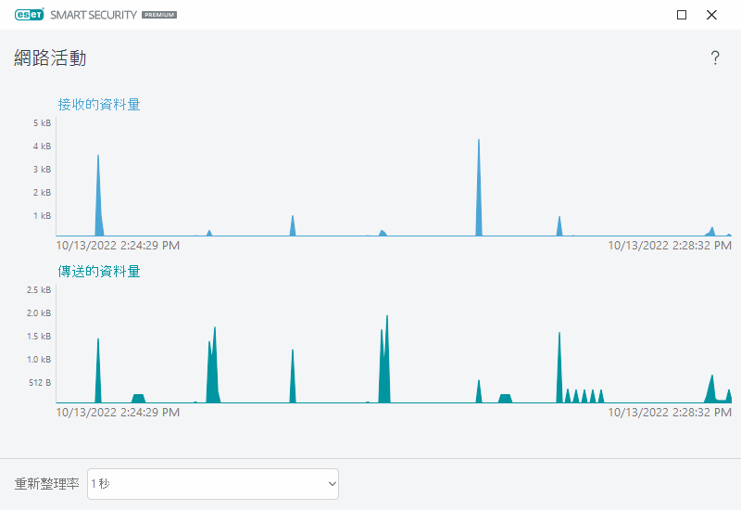The height and width of the screenshot is (510, 741).
Task: Click the 2.0 kB axis label
Action: (x=39, y=313)
